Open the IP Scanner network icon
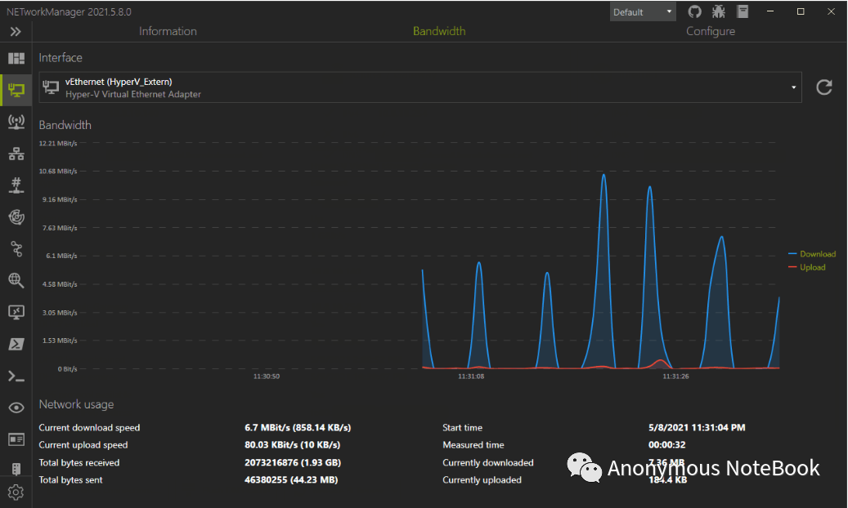This screenshot has width=848, height=508. (x=16, y=154)
